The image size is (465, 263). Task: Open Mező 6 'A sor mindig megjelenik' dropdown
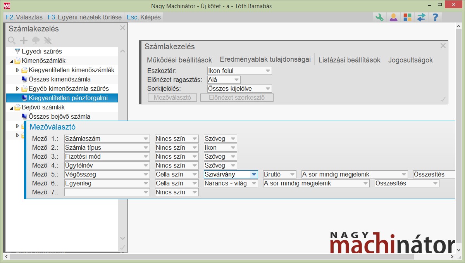316,183
